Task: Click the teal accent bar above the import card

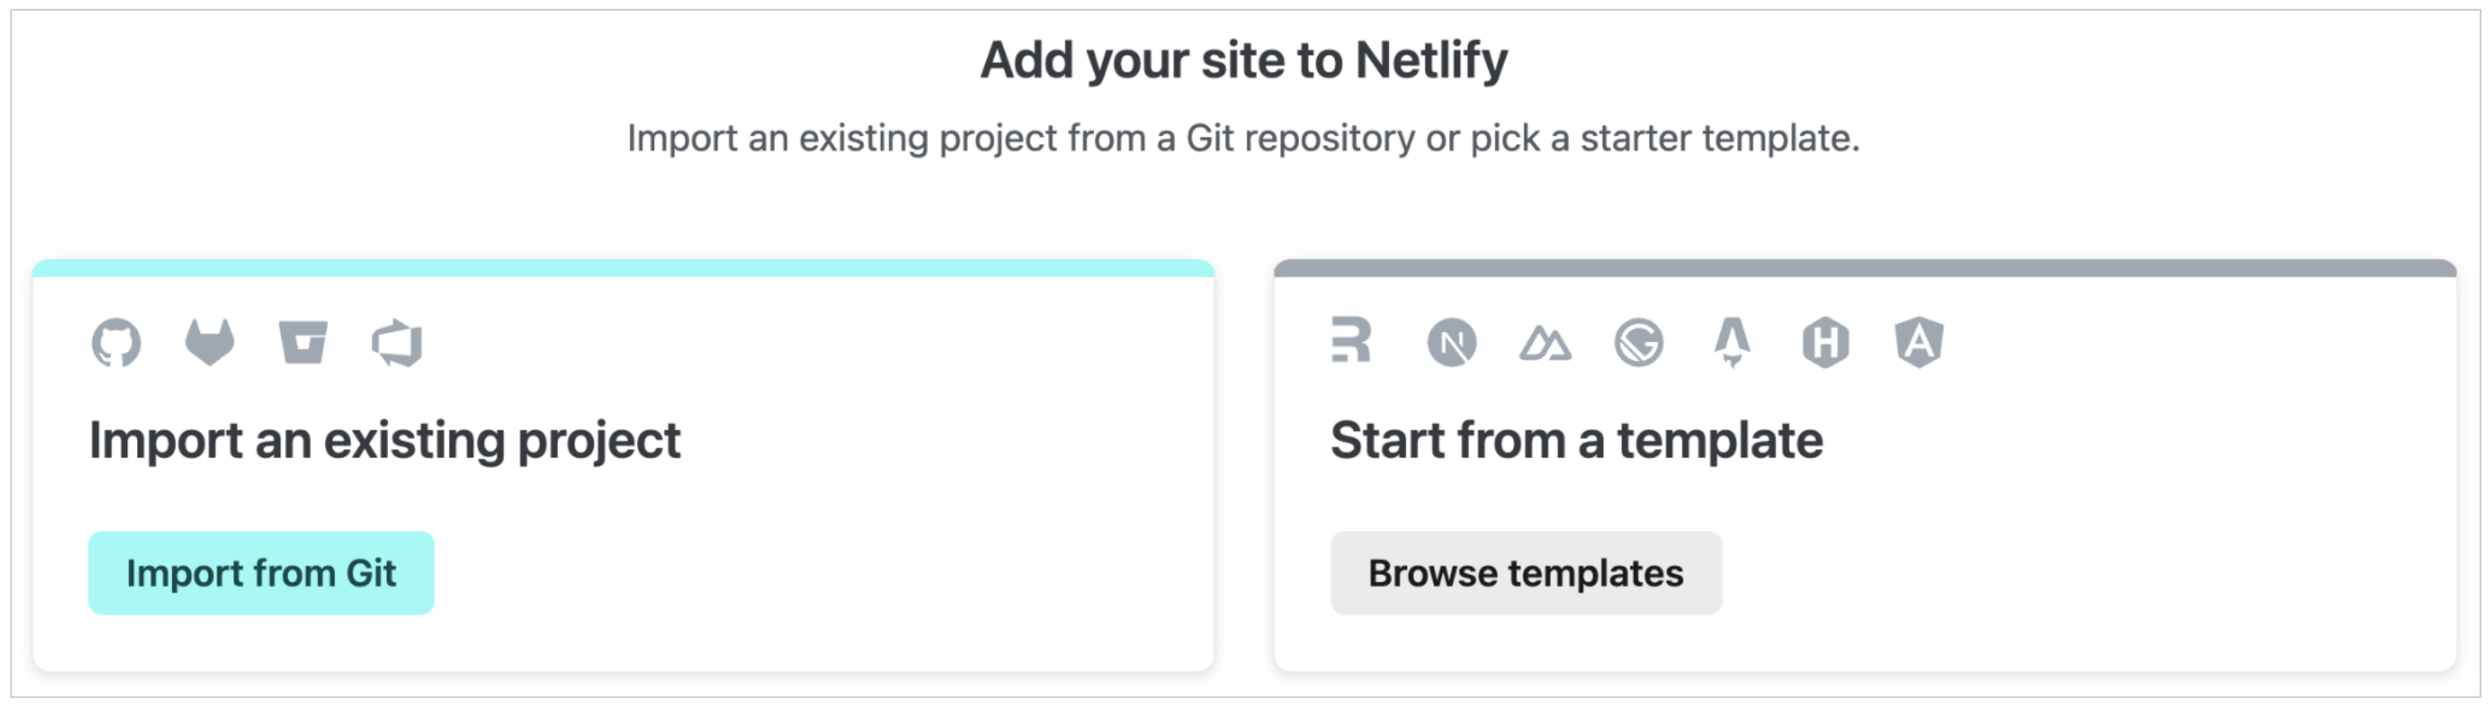Action: 623,266
